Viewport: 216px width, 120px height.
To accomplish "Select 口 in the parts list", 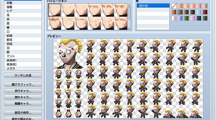I will [x=23, y=31].
